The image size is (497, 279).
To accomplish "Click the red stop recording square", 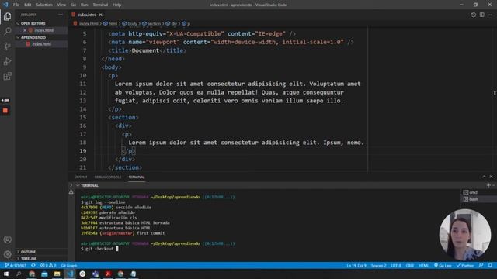I will point(5,111).
